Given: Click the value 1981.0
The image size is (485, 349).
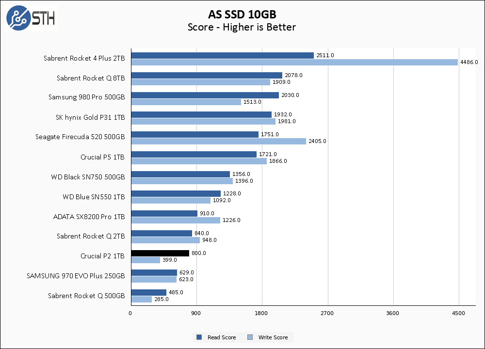Looking at the screenshot, I should [x=287, y=121].
